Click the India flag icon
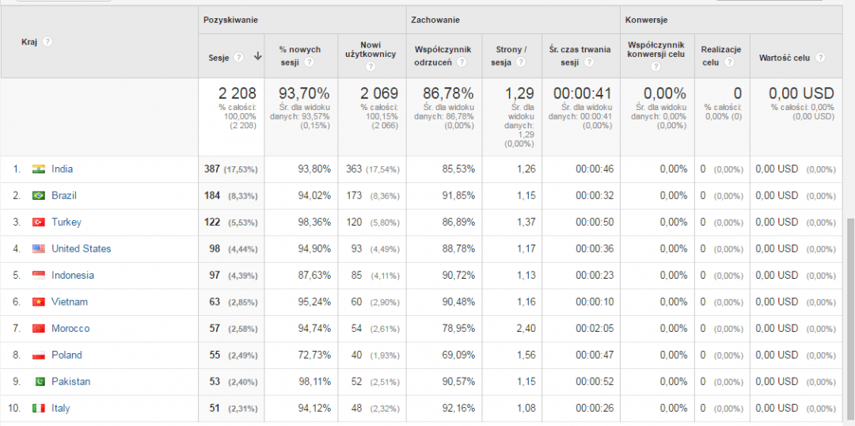 38,169
